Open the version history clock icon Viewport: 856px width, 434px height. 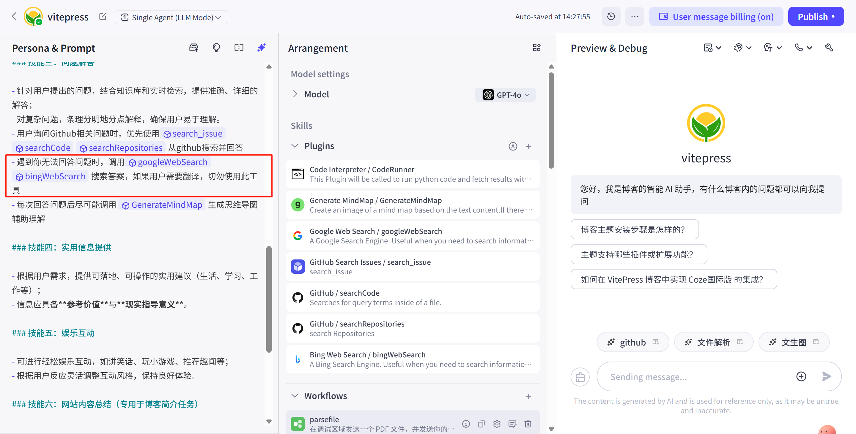[x=611, y=17]
